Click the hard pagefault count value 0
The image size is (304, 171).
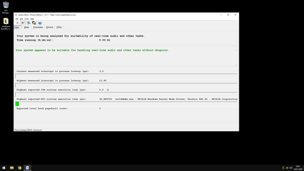[x=100, y=109]
